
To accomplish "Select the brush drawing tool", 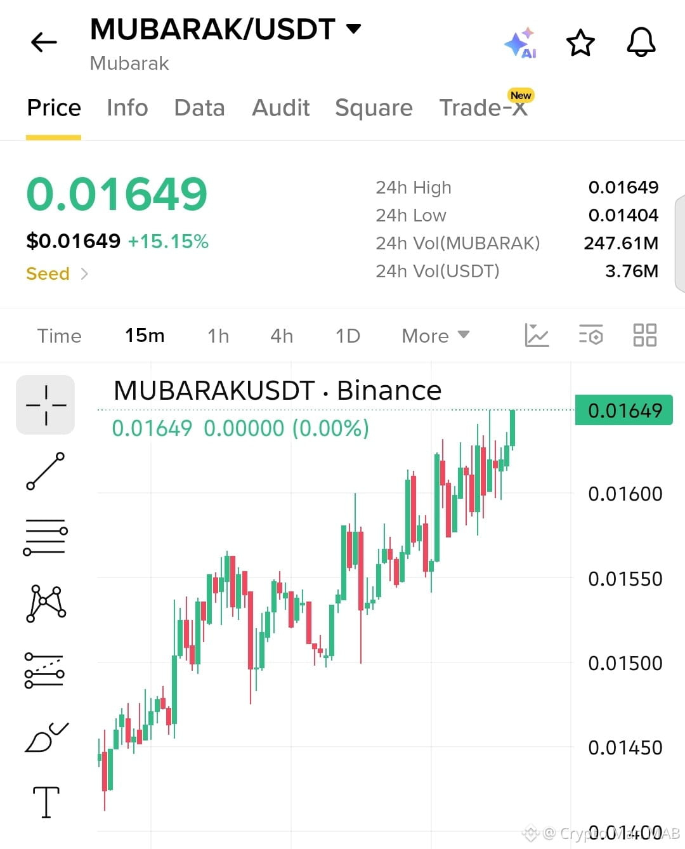I will (x=46, y=737).
